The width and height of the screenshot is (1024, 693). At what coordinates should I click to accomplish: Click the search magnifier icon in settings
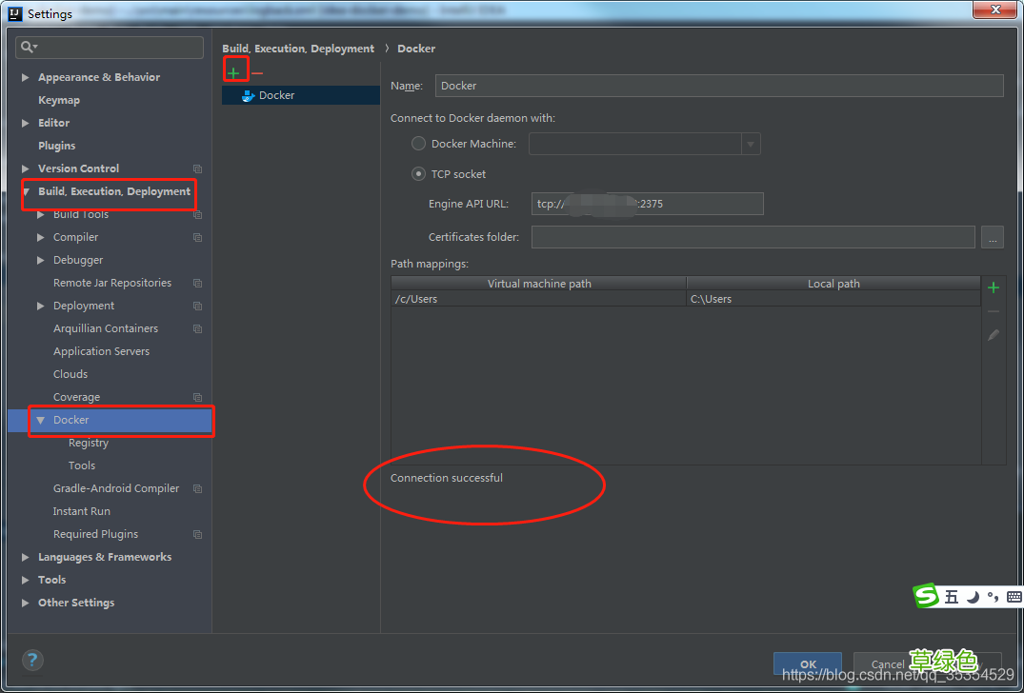29,47
